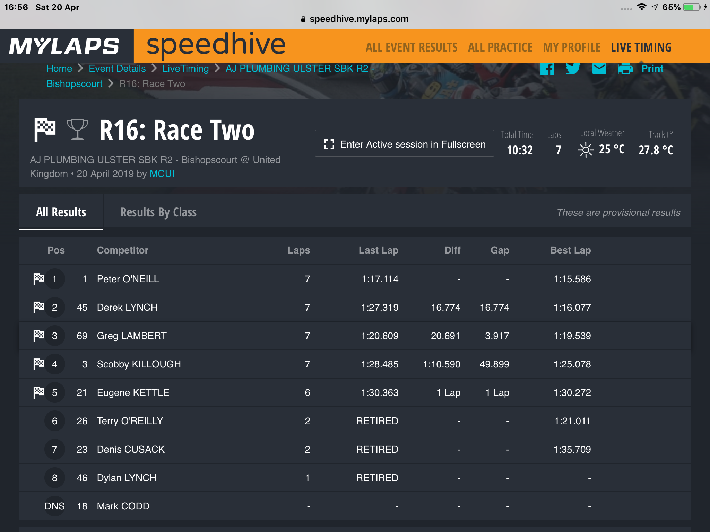Click Peter O'NEILL's finish flag icon
The height and width of the screenshot is (532, 710).
pyautogui.click(x=39, y=279)
